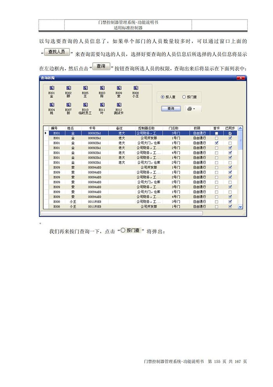Select cell 00092EA1 in the highlighted first row
273x387 pixels.
coord(94,133)
